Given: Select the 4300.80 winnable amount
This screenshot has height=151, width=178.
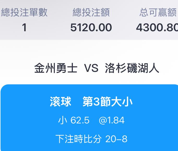Looking at the screenshot, I should coord(157,28).
